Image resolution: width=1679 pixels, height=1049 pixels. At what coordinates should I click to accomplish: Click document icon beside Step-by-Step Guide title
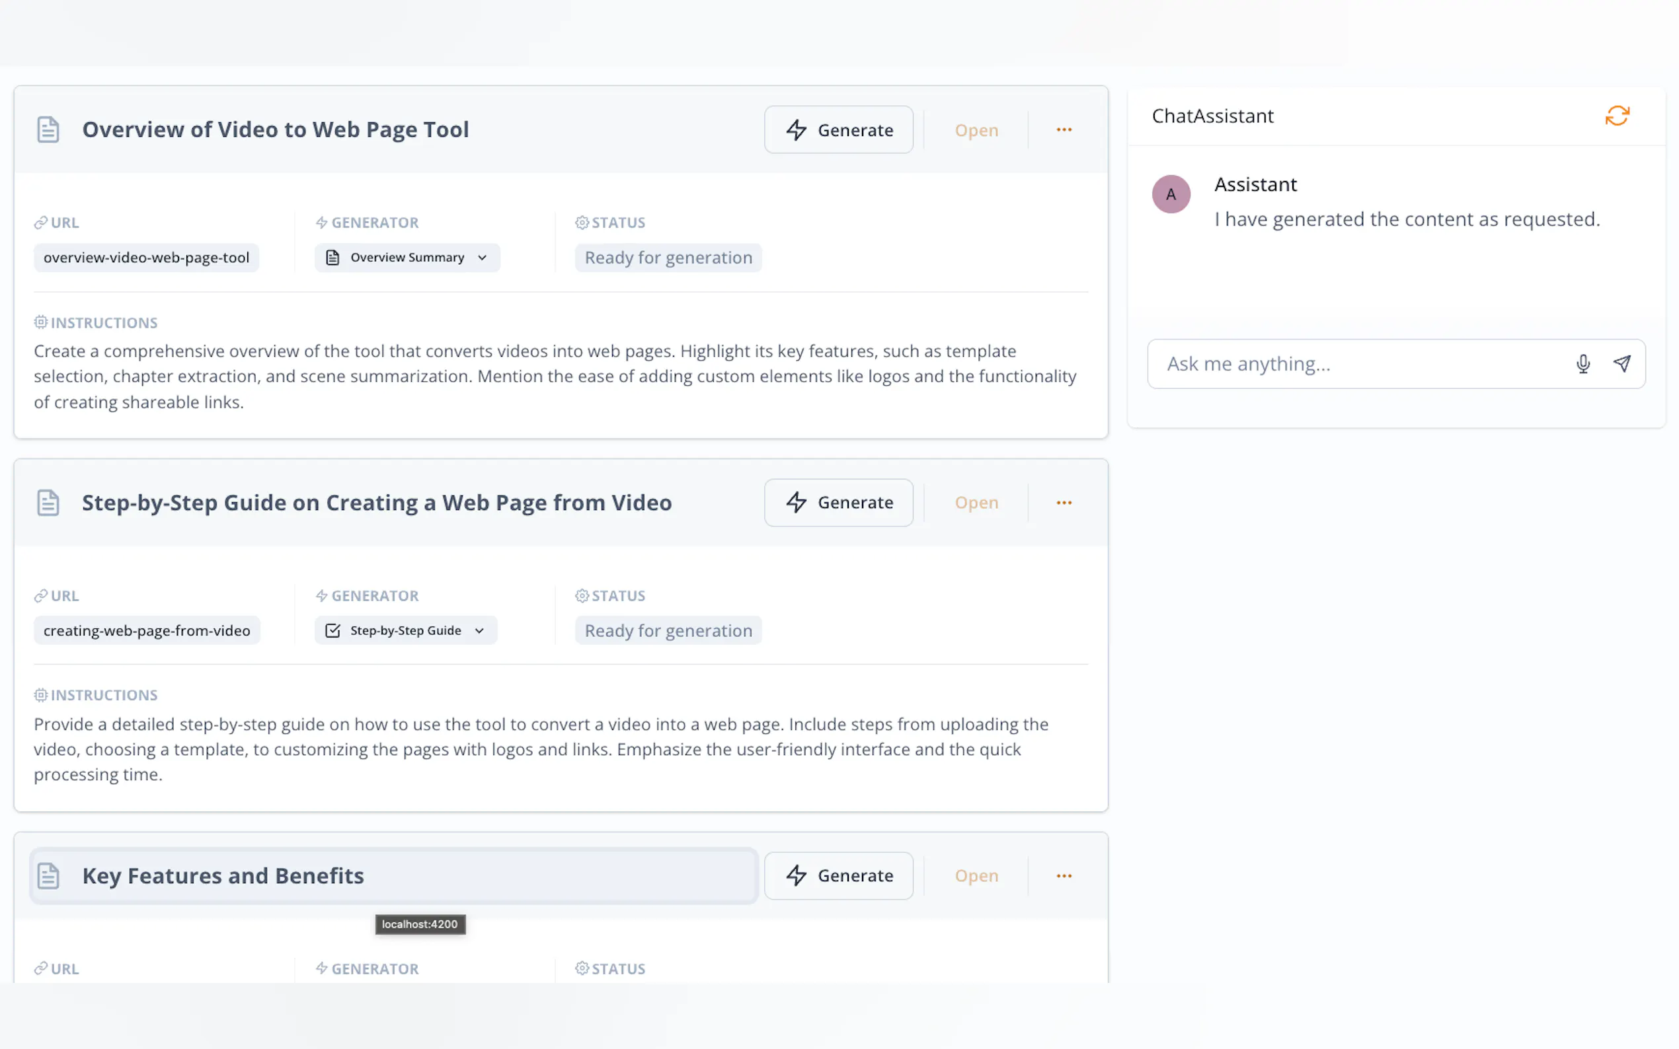click(x=48, y=502)
